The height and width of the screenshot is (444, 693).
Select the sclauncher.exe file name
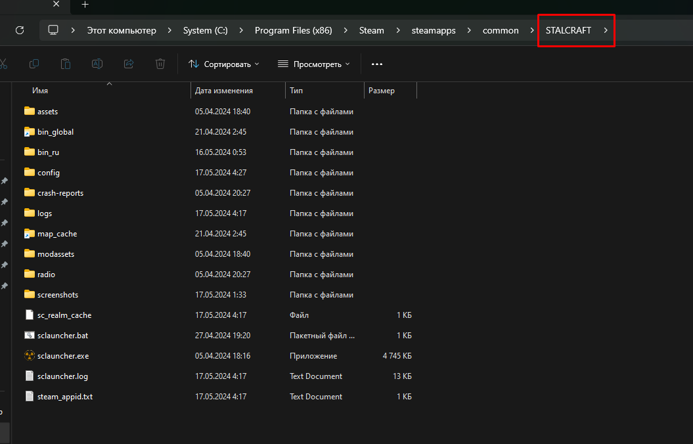[63, 355]
